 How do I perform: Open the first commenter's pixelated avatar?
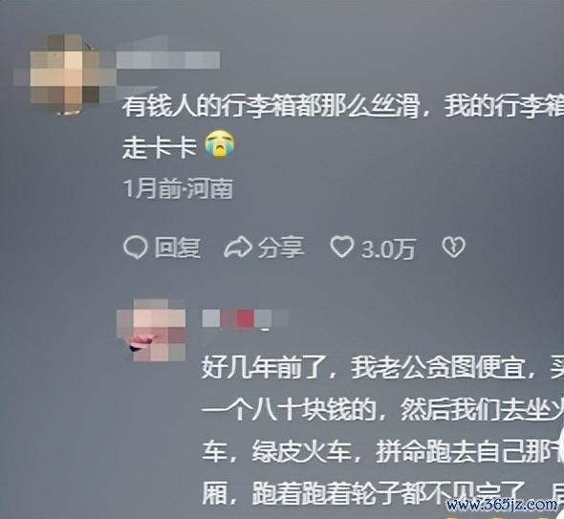click(x=65, y=74)
